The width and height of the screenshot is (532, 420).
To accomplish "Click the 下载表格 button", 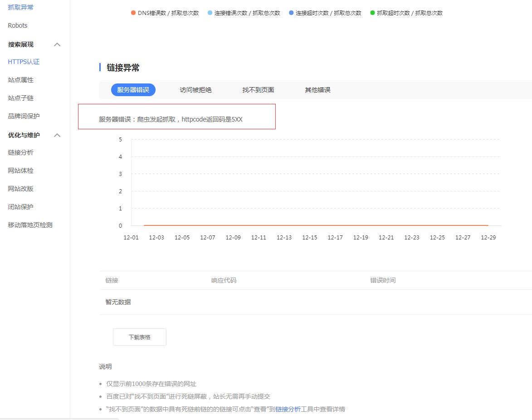I will 139,337.
